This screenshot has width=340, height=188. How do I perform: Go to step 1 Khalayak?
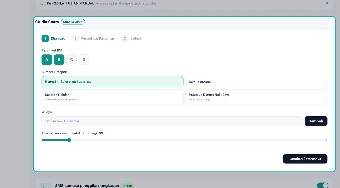(53, 39)
